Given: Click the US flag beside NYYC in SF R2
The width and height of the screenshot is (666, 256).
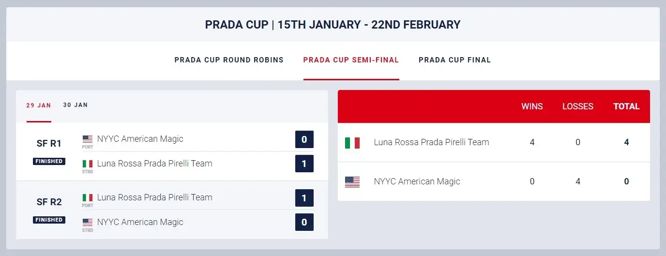Looking at the screenshot, I should coord(87,222).
